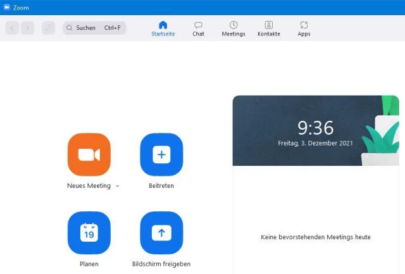The height and width of the screenshot is (274, 405).
Task: Click the forward navigation arrow
Action: pos(28,28)
